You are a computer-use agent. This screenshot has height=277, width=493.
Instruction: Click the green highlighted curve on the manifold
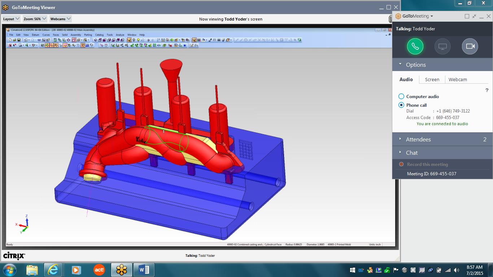coord(167,139)
